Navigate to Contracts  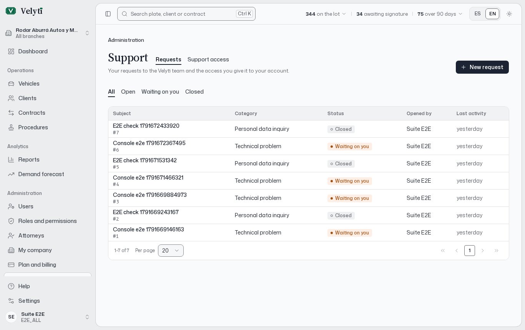tap(48, 113)
